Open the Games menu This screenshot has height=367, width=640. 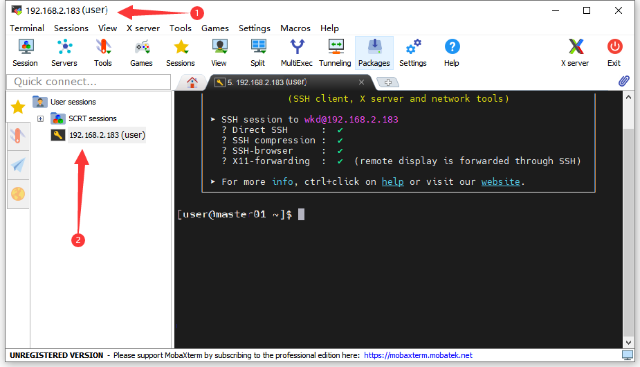coord(215,28)
